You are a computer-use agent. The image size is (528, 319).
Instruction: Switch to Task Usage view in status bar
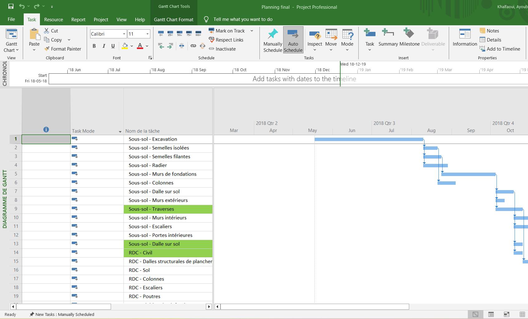pyautogui.click(x=491, y=314)
